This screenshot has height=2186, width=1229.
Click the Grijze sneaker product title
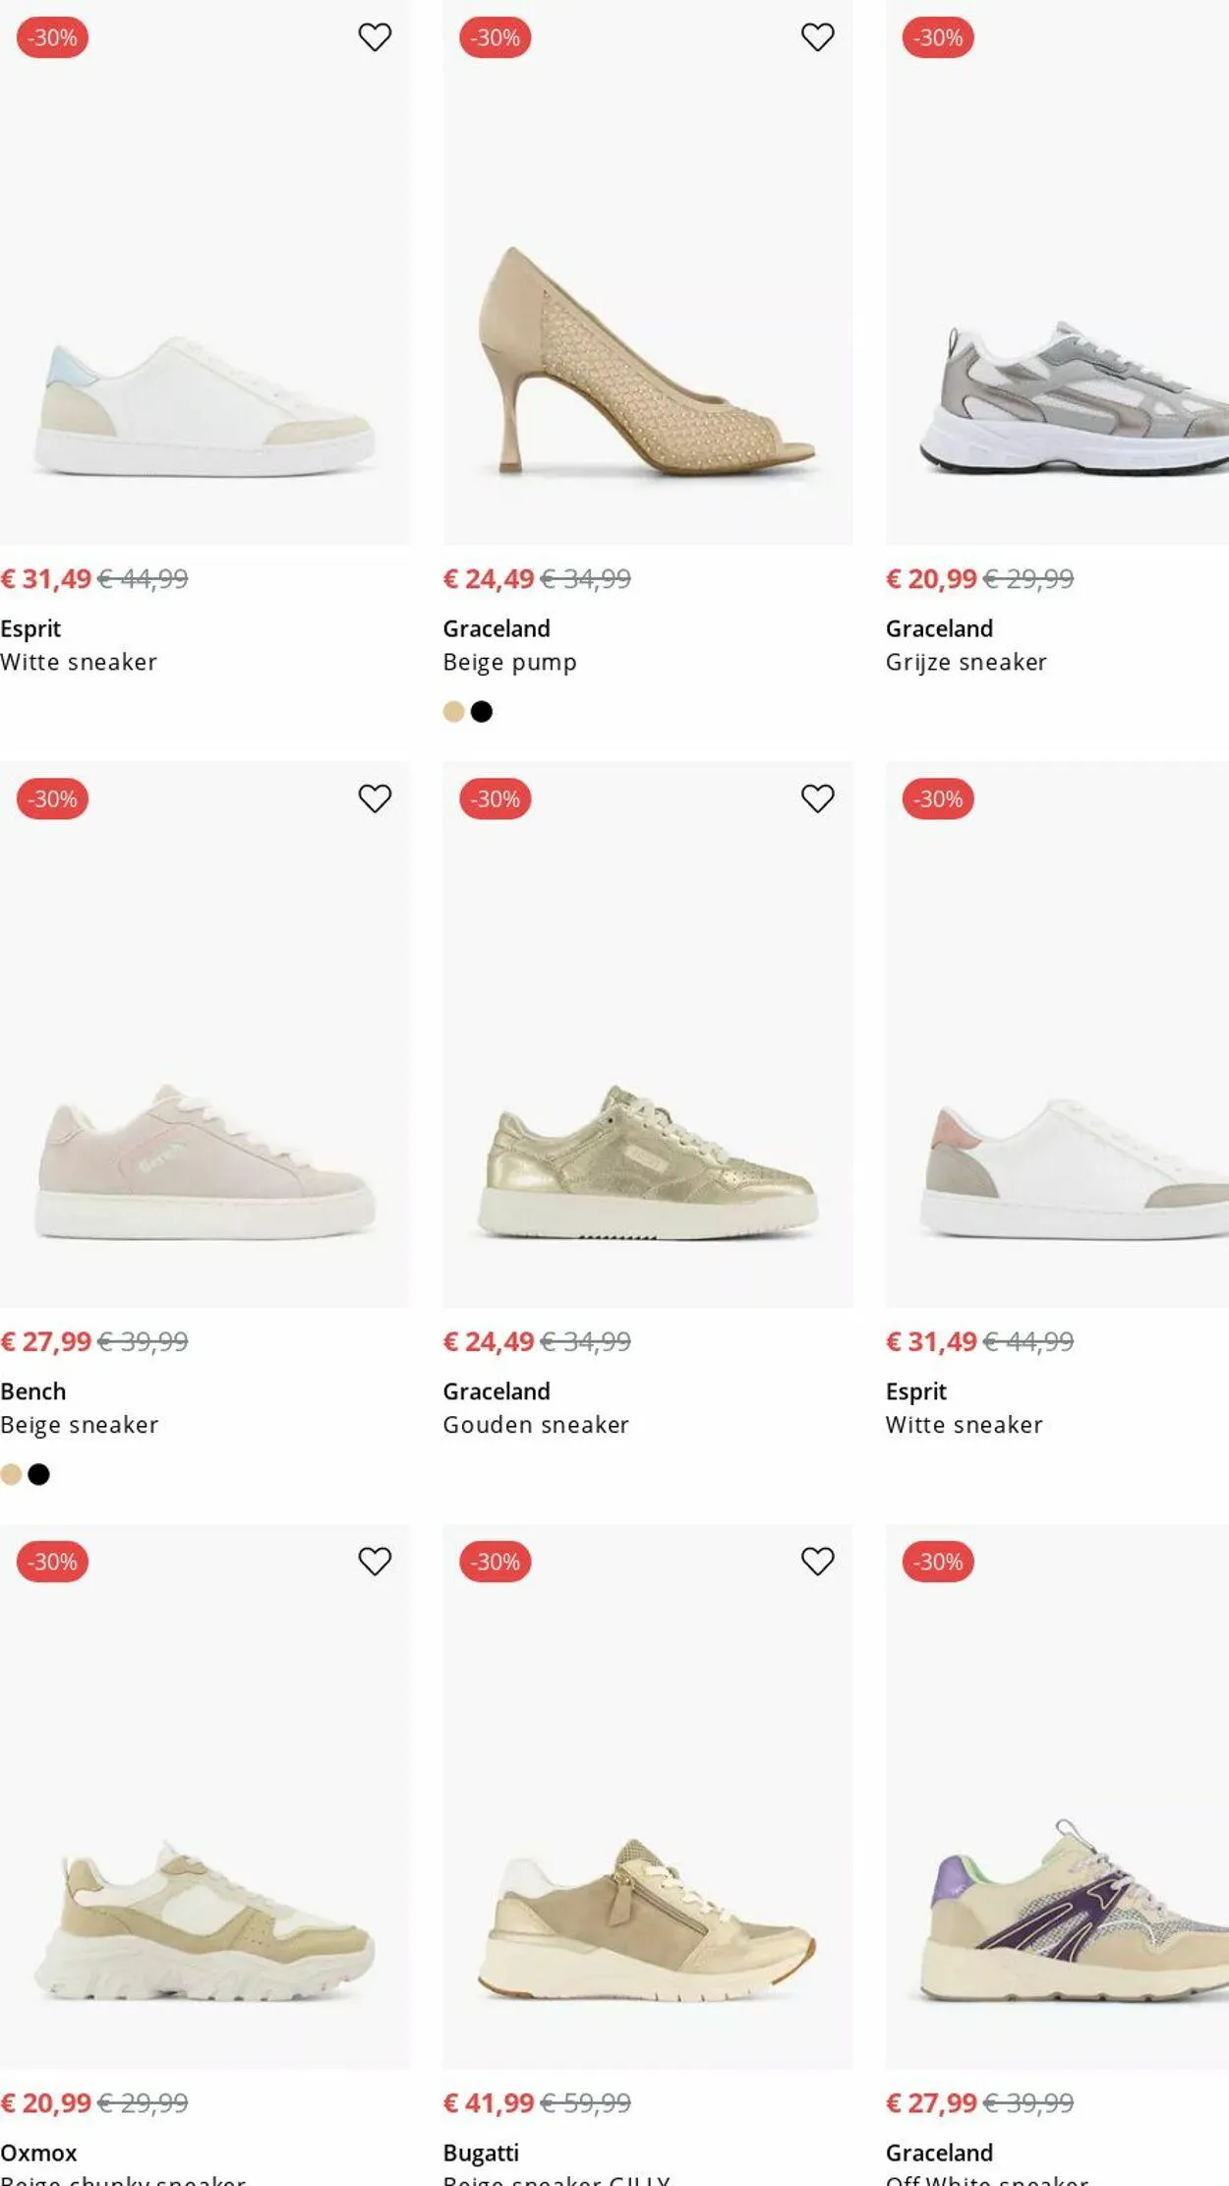[x=966, y=662]
